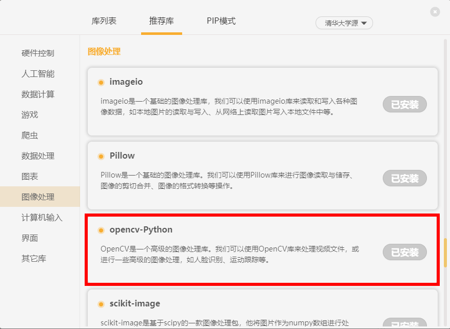The height and width of the screenshot is (329, 450).
Task: Select 人工智能 category in sidebar
Action: (38, 74)
